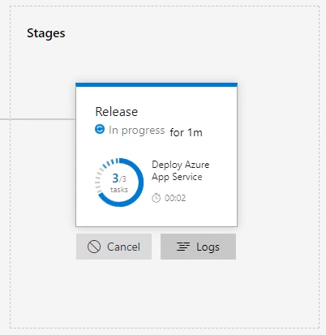326x335 pixels.
Task: Select the Release stage title
Action: [x=117, y=112]
